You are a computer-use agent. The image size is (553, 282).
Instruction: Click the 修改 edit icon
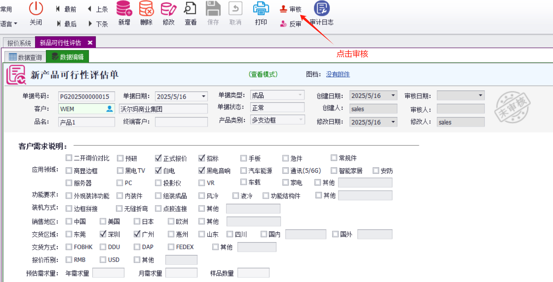[x=168, y=9]
